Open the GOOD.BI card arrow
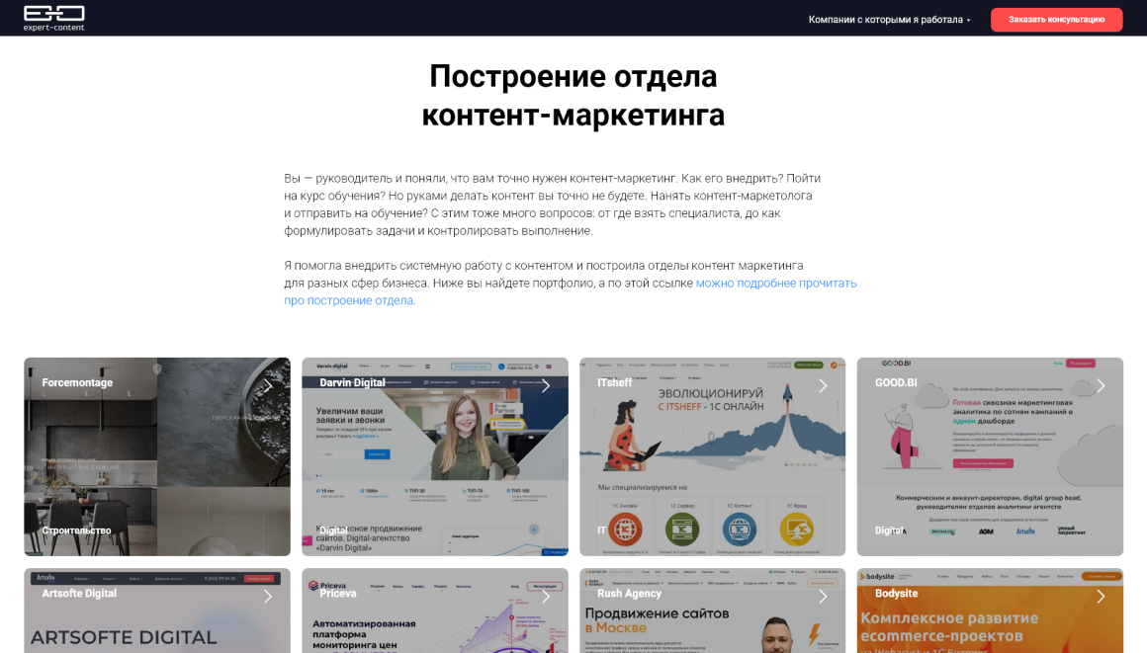The image size is (1147, 653). 1101,385
